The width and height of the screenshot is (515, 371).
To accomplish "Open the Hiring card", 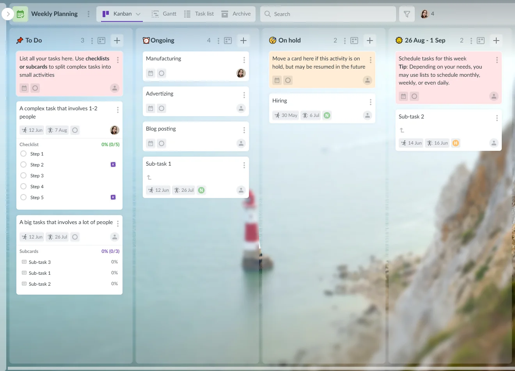I will [x=322, y=108].
